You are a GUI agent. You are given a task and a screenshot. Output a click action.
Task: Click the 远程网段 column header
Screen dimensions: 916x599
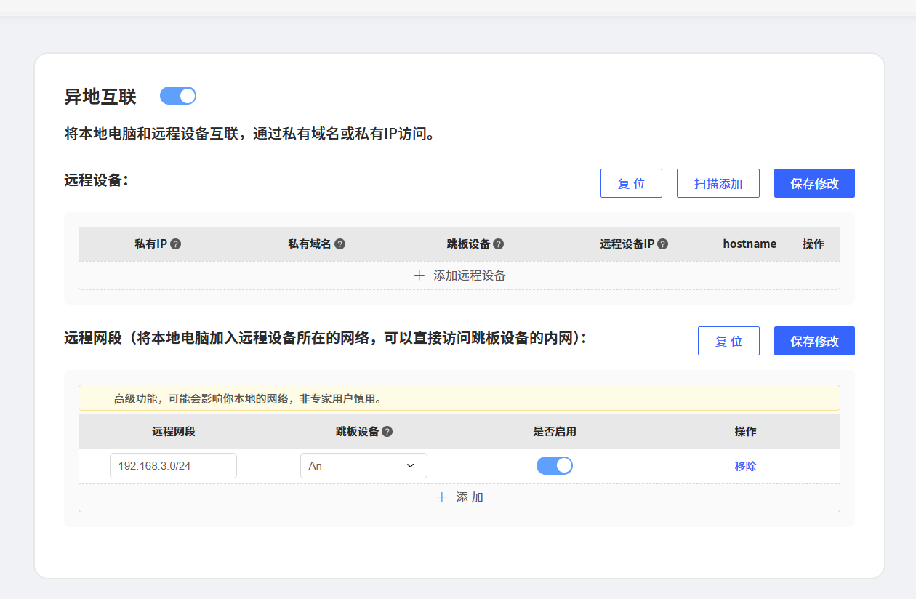click(173, 432)
